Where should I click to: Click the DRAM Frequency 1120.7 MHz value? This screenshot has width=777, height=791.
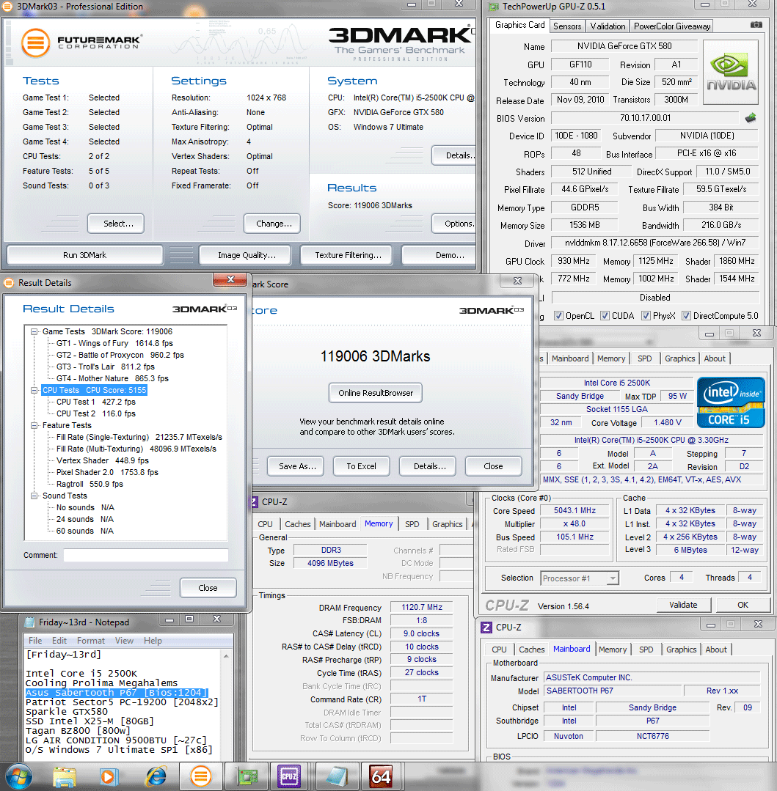[x=422, y=608]
